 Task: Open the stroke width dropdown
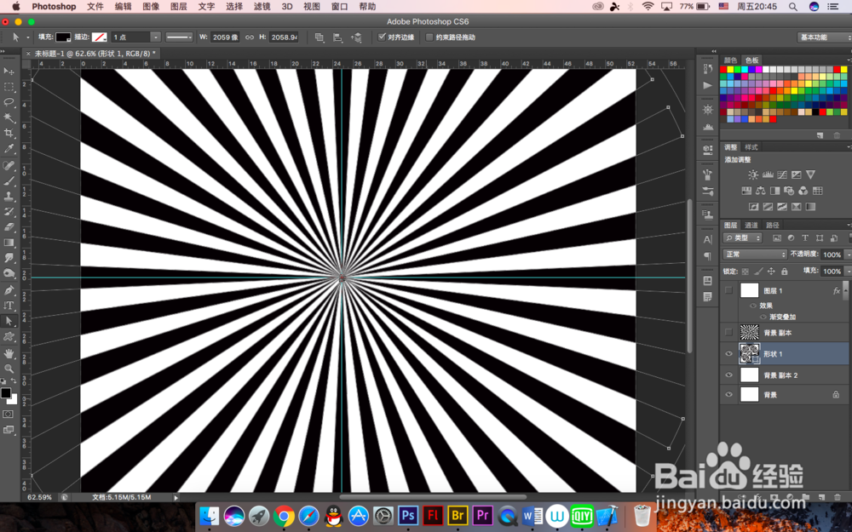click(155, 37)
